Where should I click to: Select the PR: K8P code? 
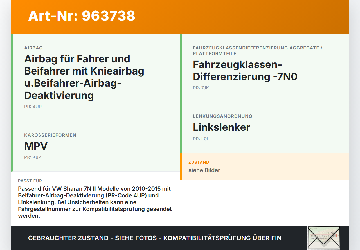point(33,157)
